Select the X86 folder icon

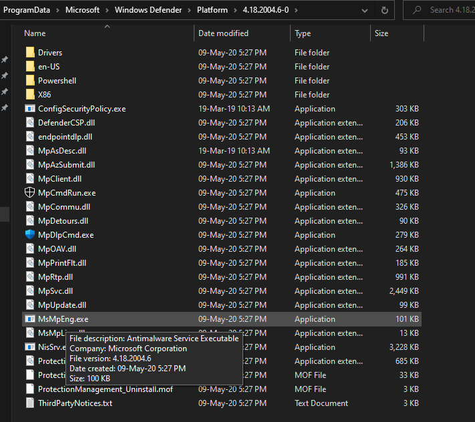click(30, 94)
